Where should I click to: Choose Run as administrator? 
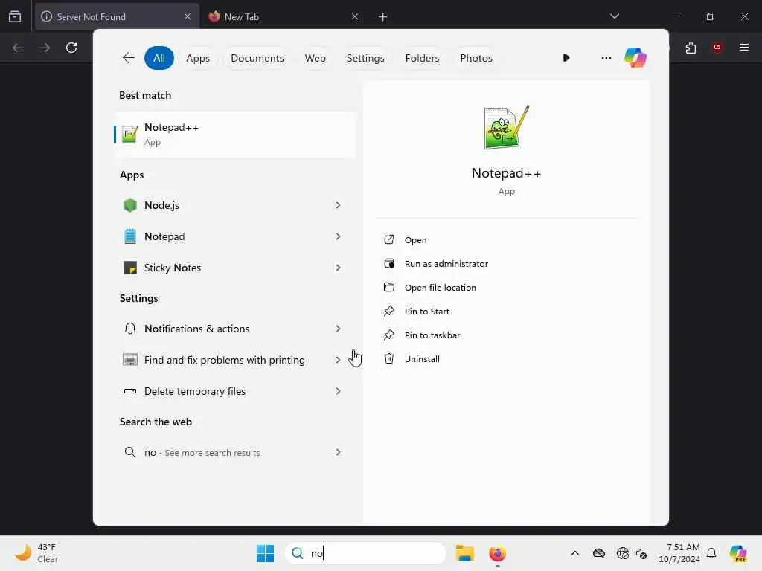point(446,264)
